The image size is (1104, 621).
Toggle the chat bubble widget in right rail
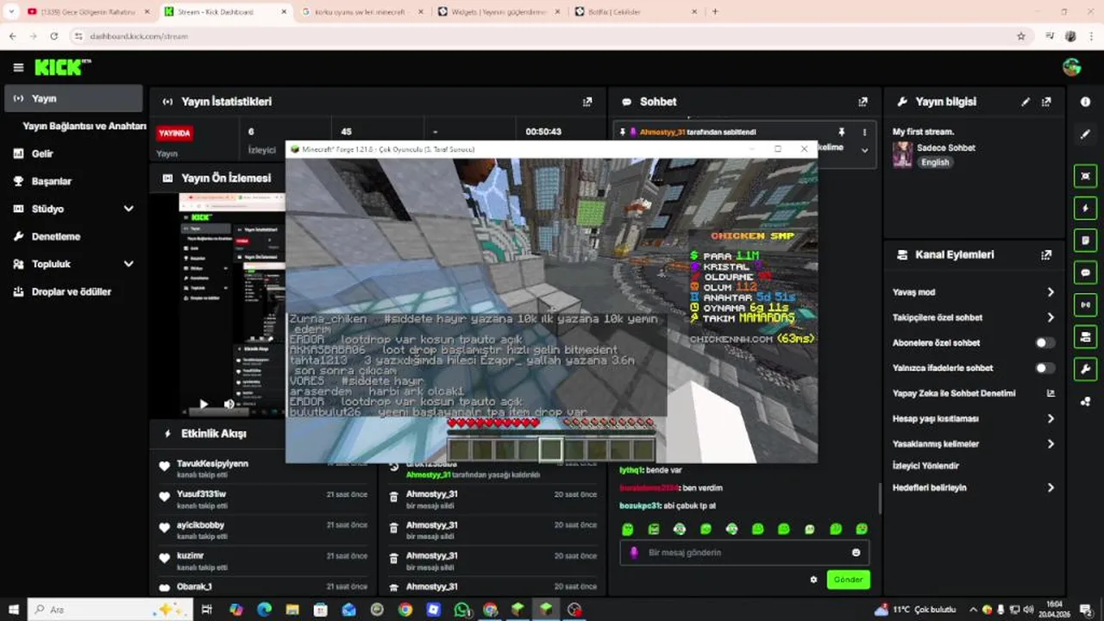coord(1085,273)
